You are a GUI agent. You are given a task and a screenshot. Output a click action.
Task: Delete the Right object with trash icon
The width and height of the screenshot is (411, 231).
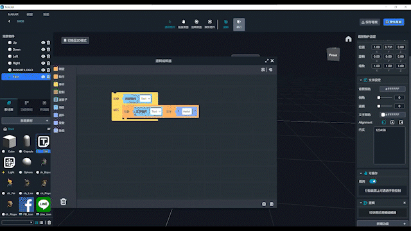pos(49,63)
